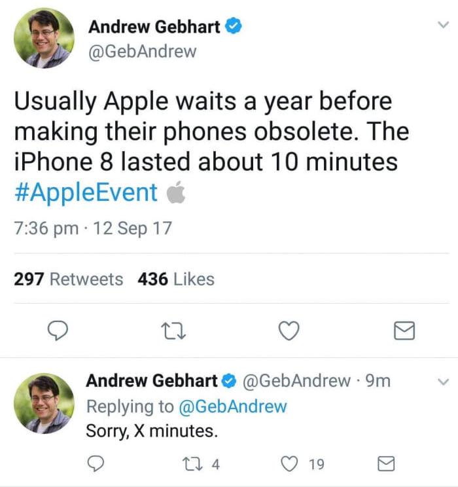Open reply on the main tweet
This screenshot has height=487, width=458.
click(58, 331)
